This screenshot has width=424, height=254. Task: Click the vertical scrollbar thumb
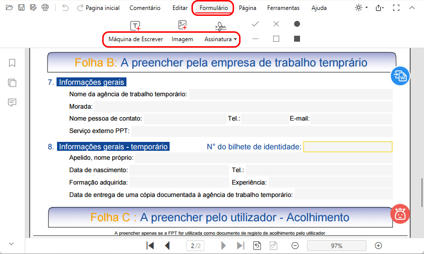point(422,192)
